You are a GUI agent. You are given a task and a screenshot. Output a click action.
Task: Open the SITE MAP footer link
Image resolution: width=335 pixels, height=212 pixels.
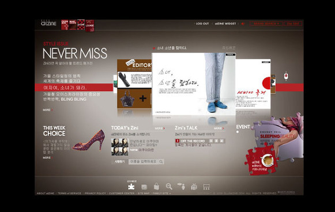(144, 193)
